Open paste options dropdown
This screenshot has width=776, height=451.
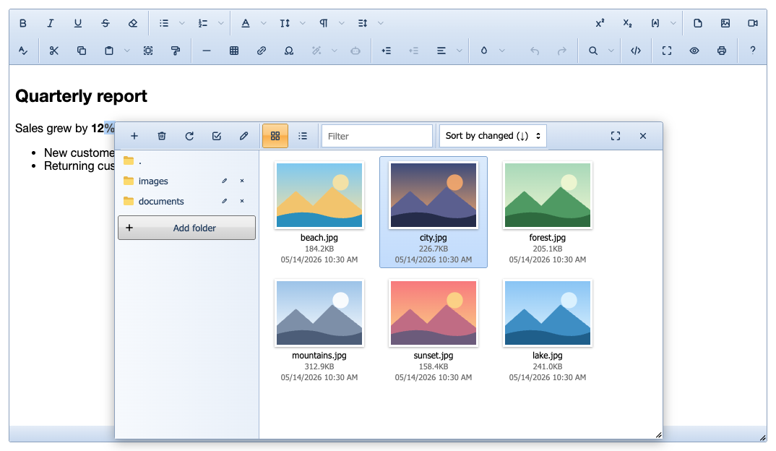coord(126,51)
